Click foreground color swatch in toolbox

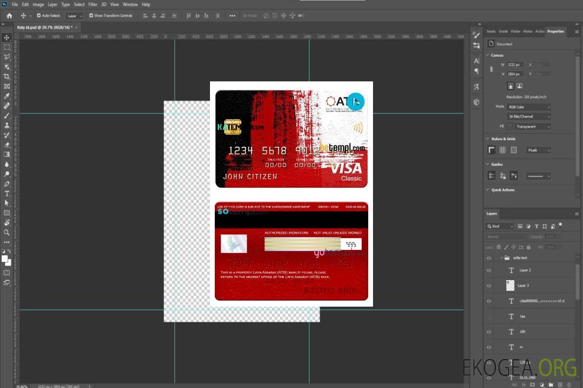tap(4, 259)
